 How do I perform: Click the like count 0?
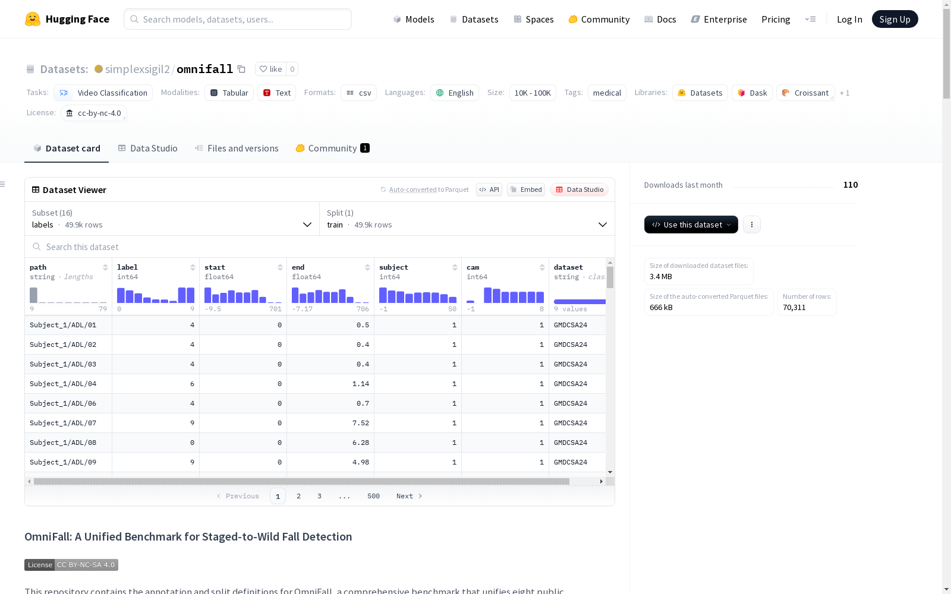click(292, 69)
